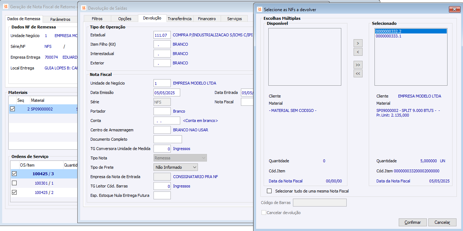
Task: Switch to the Filtros tab
Action: [97, 18]
